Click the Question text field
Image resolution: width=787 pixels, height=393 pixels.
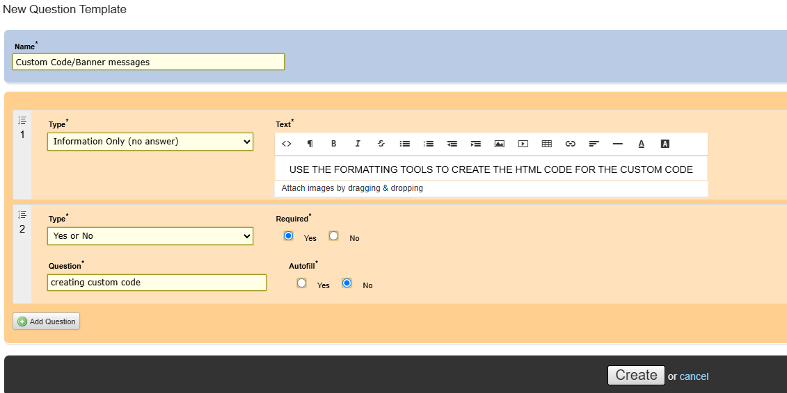(157, 283)
